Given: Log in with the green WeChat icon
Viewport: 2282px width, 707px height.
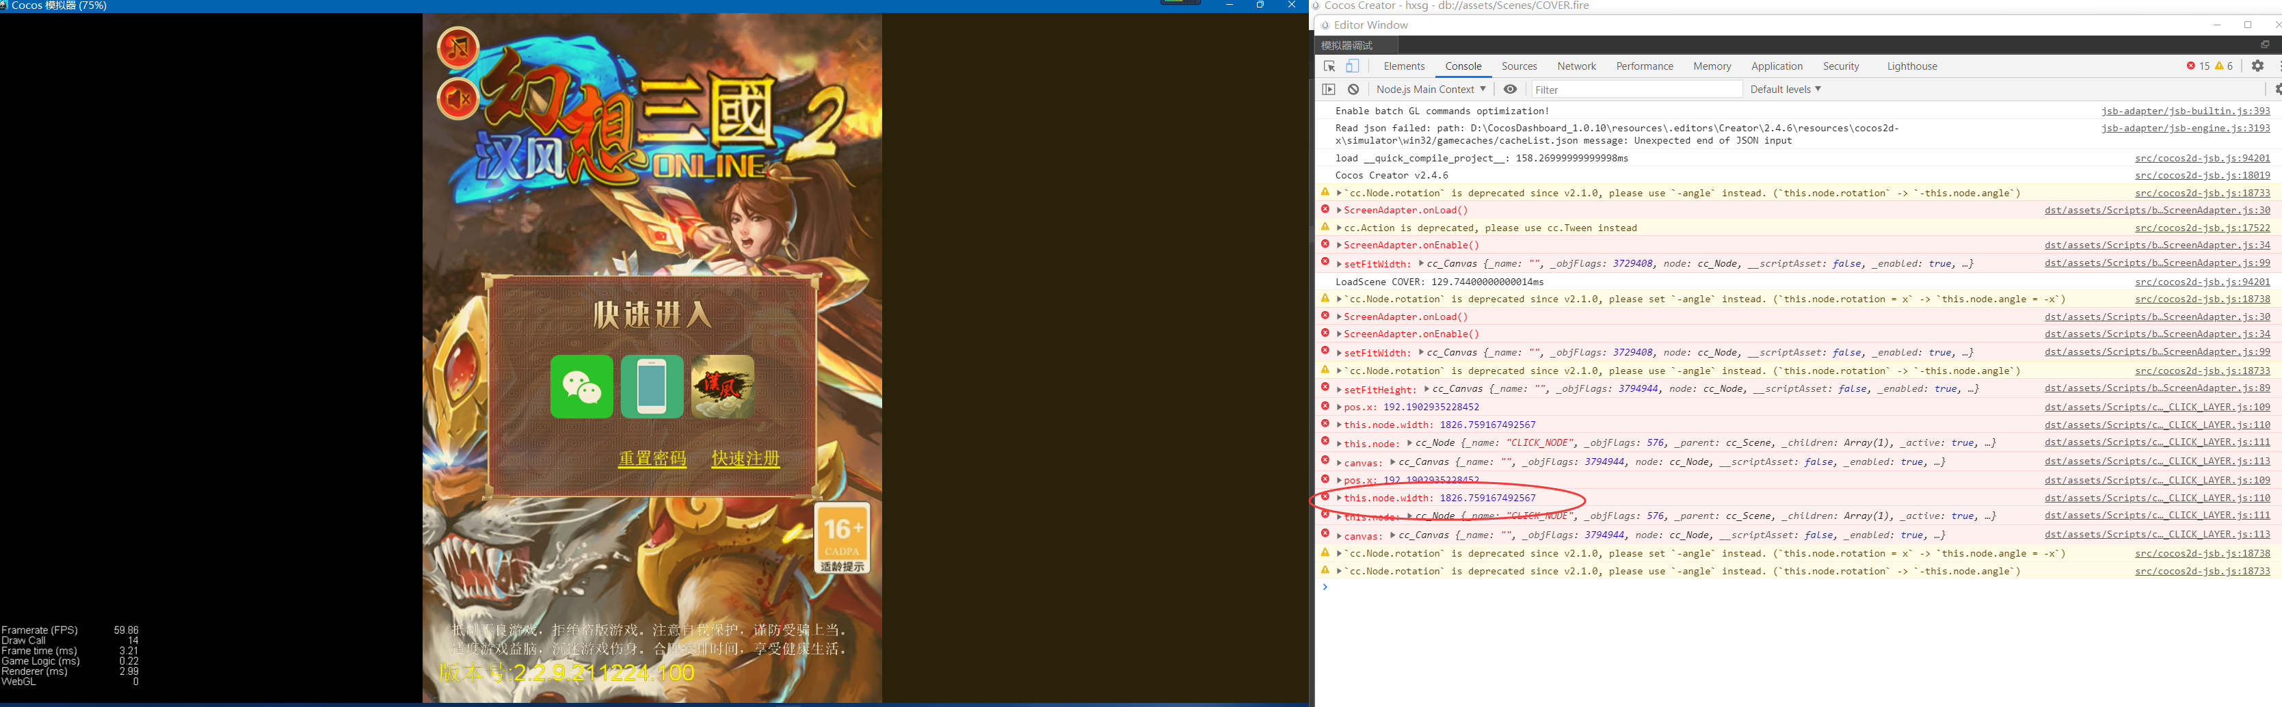Looking at the screenshot, I should tap(581, 386).
